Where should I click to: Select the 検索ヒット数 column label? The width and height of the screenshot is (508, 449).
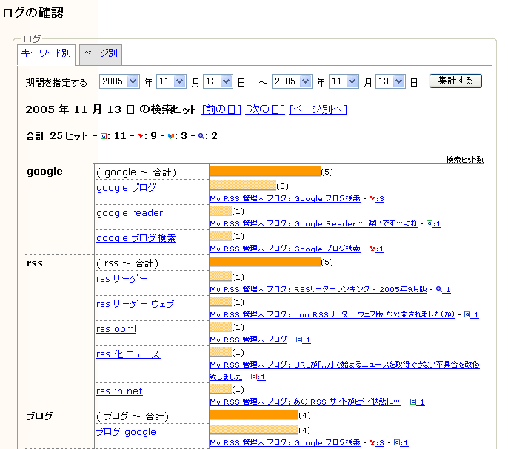465,160
